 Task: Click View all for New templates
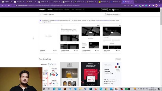[x=118, y=59]
